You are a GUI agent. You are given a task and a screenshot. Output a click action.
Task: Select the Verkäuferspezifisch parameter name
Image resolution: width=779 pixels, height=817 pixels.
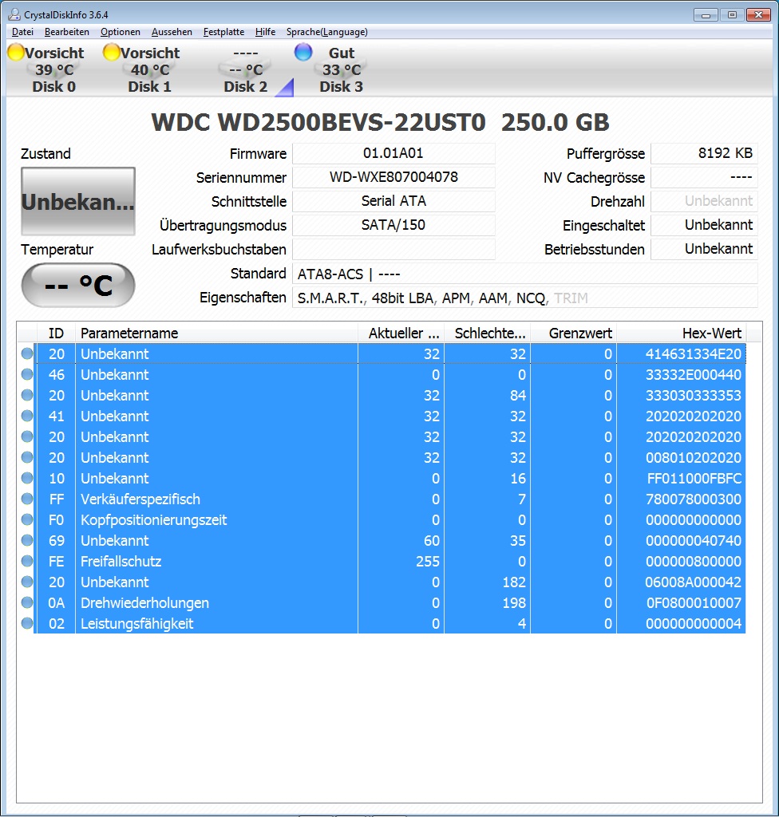140,499
